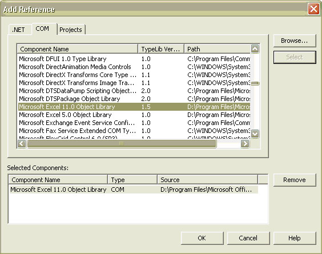Viewport: 322px width, 254px height.
Task: Click the vertical scrollbar thumb of component list
Action: point(255,83)
